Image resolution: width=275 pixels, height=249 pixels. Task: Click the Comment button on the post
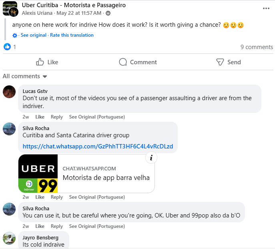pos(138,62)
